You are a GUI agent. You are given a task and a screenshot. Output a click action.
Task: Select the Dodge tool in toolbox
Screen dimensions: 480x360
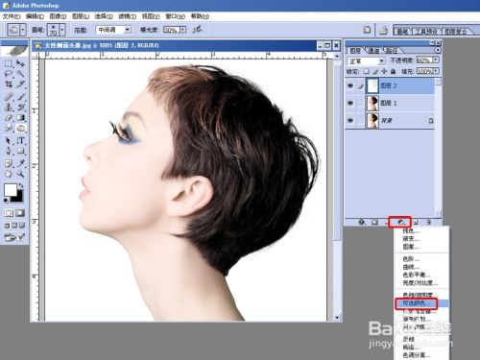(20, 129)
